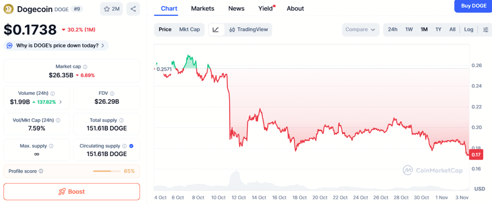Click the Max. supply info icon
Screen dimensions: 492x204
tap(51, 146)
